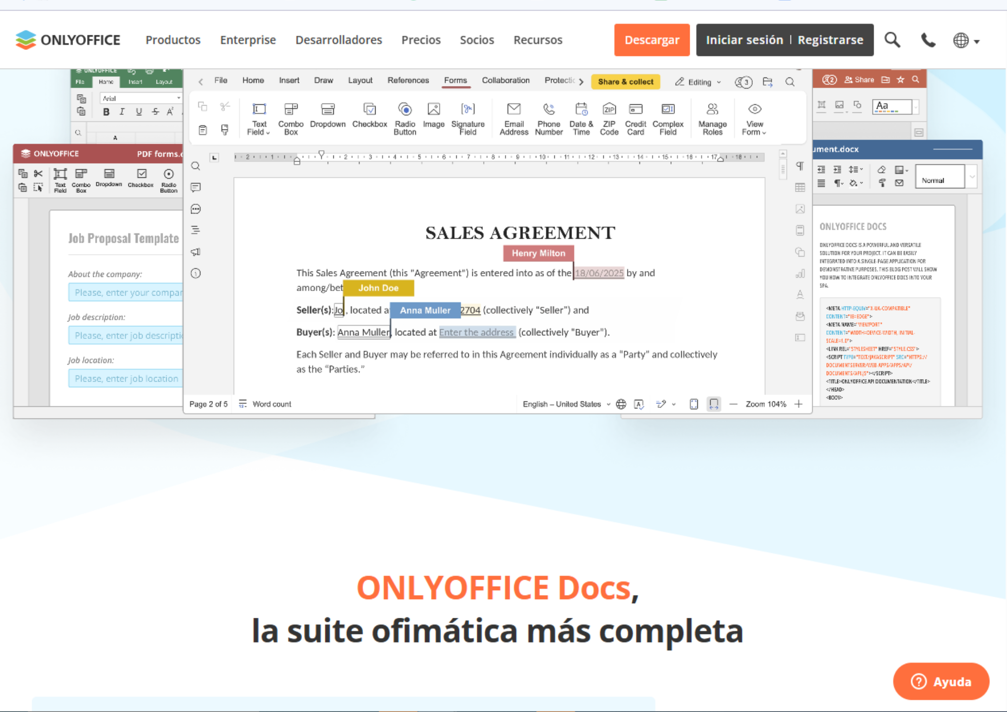Switch to the Layout tab in document editor
The width and height of the screenshot is (1007, 712).
pyautogui.click(x=360, y=80)
